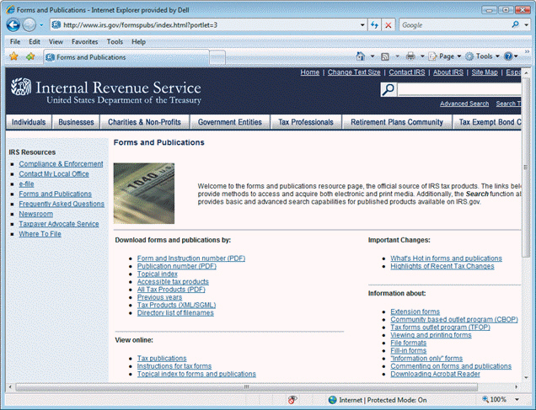
Task: Click the browser Forward arrow button
Action: [x=29, y=25]
